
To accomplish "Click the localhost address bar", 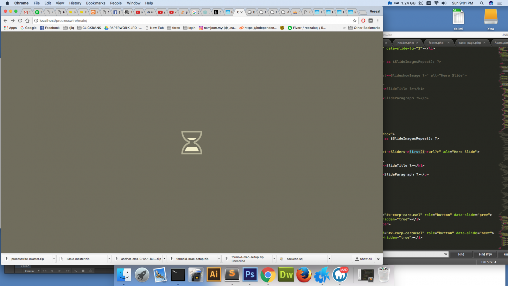I will coord(193,20).
